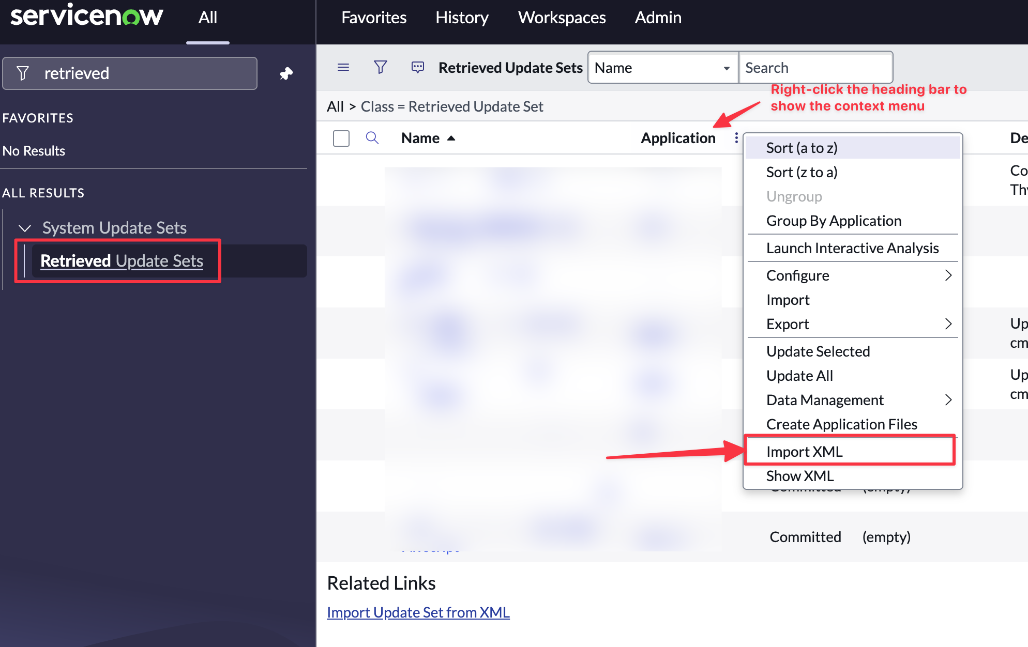1028x647 pixels.
Task: Open the Favorites menu
Action: [374, 18]
